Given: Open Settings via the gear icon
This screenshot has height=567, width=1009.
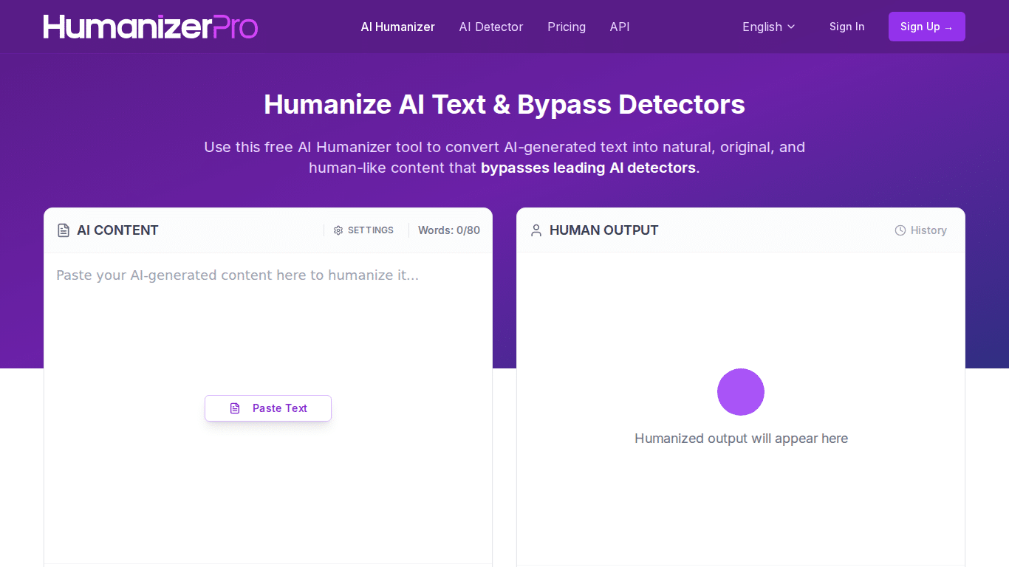Looking at the screenshot, I should [338, 230].
